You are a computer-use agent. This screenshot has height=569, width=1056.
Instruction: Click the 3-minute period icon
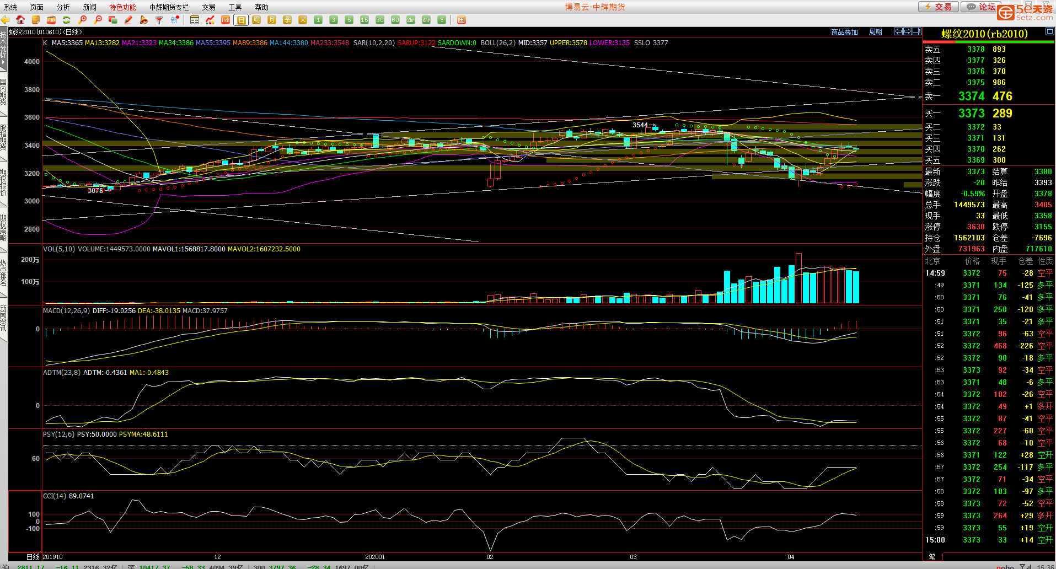334,20
